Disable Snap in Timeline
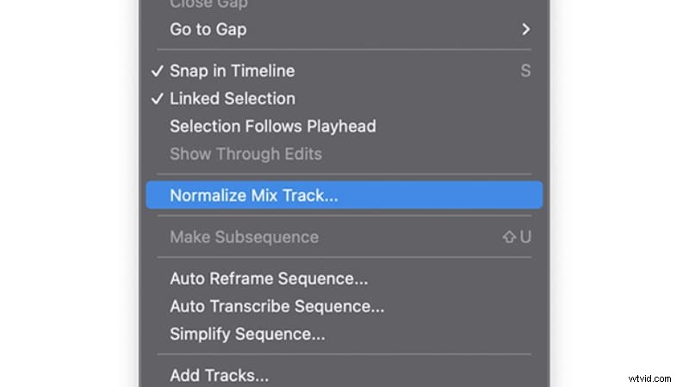The width and height of the screenshot is (689, 387). [x=232, y=71]
